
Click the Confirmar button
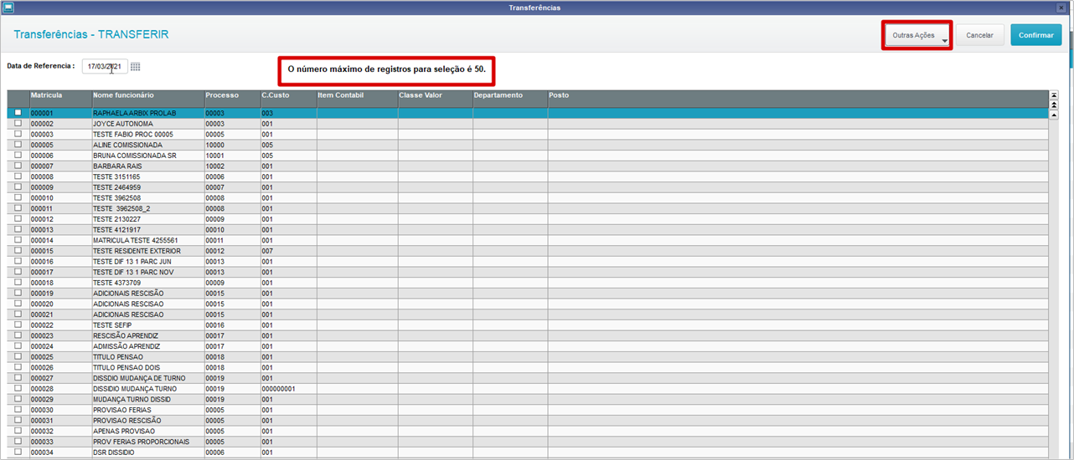point(1036,35)
